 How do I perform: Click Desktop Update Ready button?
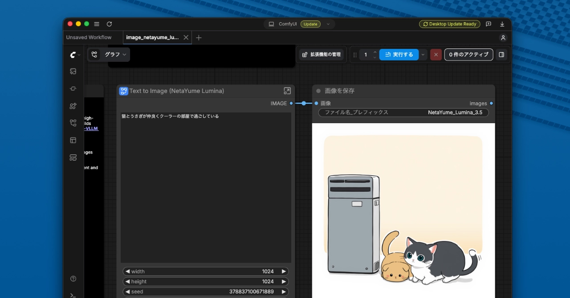click(x=450, y=24)
